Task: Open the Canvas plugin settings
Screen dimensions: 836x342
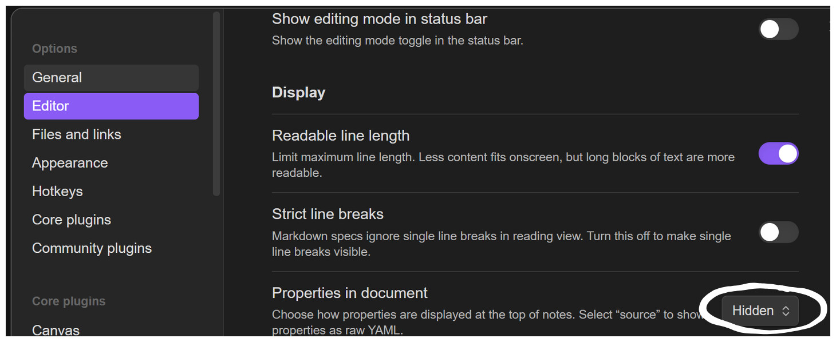Action: click(56, 330)
